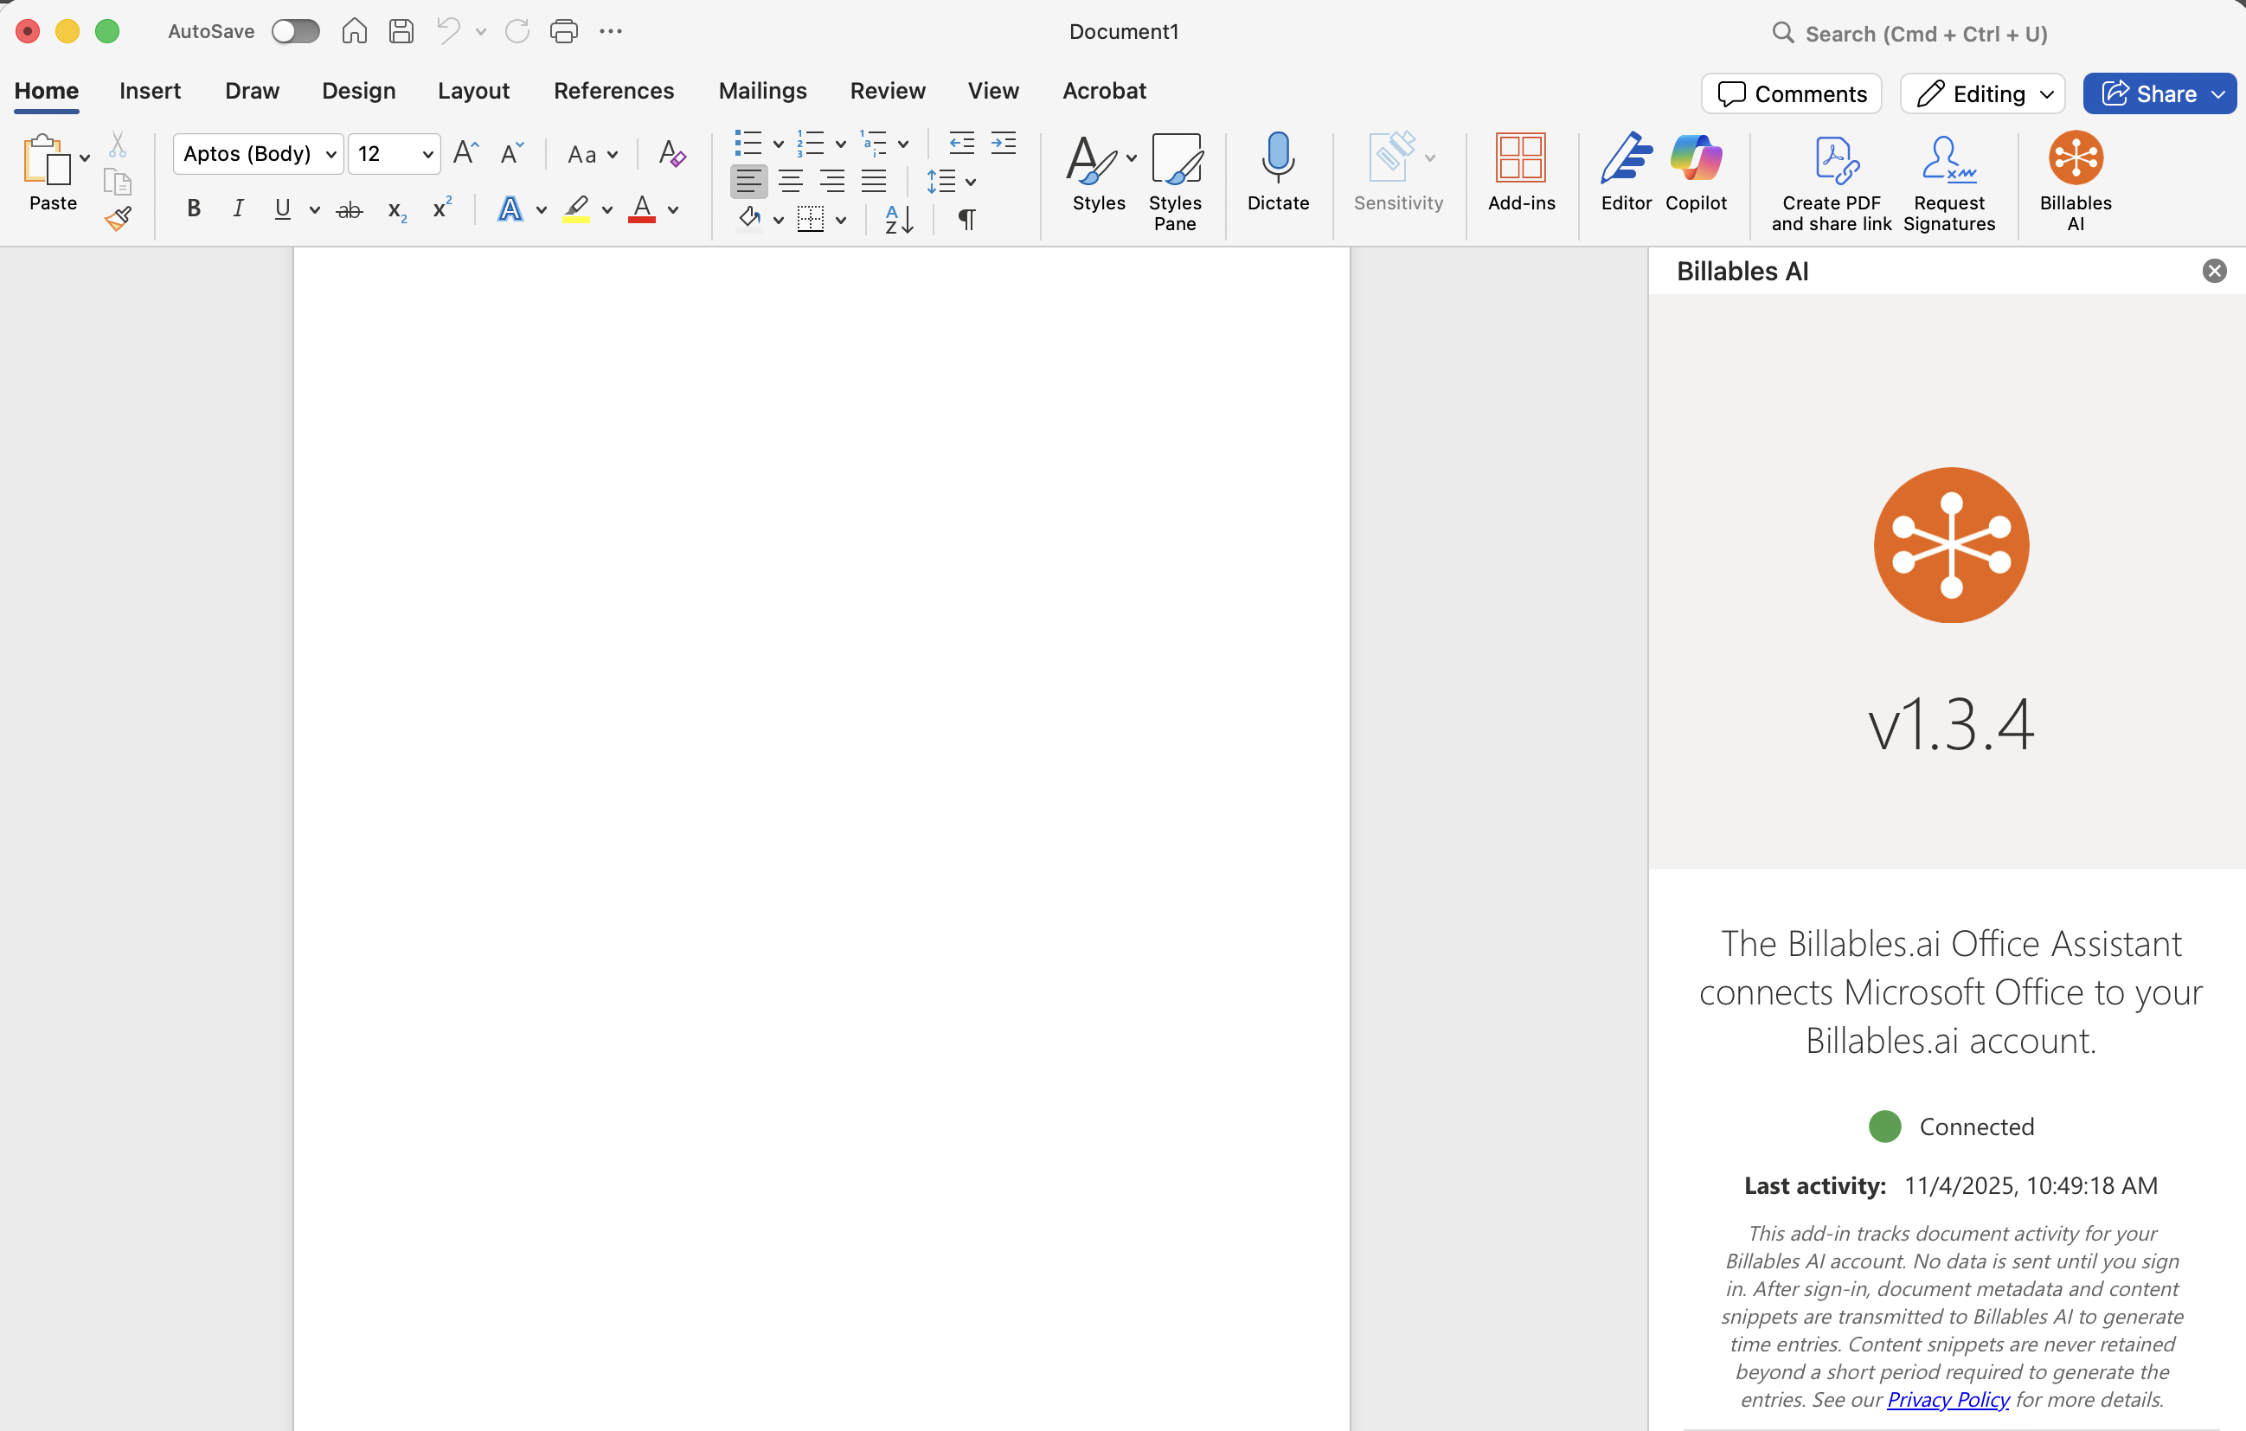Screen dimensions: 2246x1431
Task: Switch to the Insert tab
Action: (x=149, y=91)
